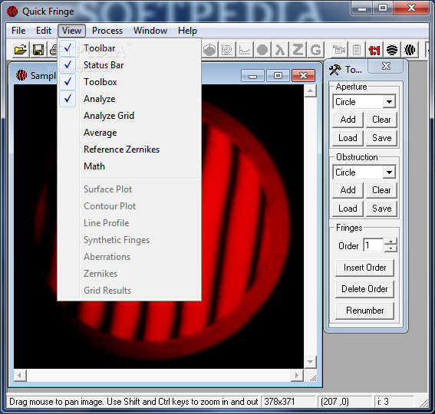
Task: Expand the Aperture shape dropdown
Action: [389, 102]
